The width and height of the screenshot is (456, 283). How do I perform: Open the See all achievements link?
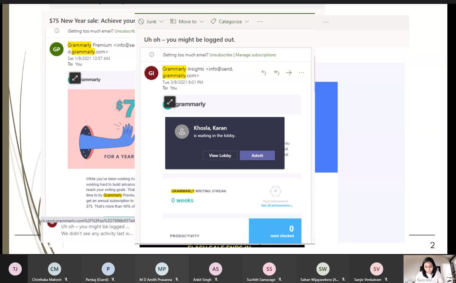tap(277, 206)
